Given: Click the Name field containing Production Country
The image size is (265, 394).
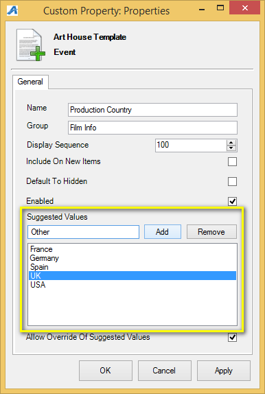Looking at the screenshot, I should coord(152,110).
